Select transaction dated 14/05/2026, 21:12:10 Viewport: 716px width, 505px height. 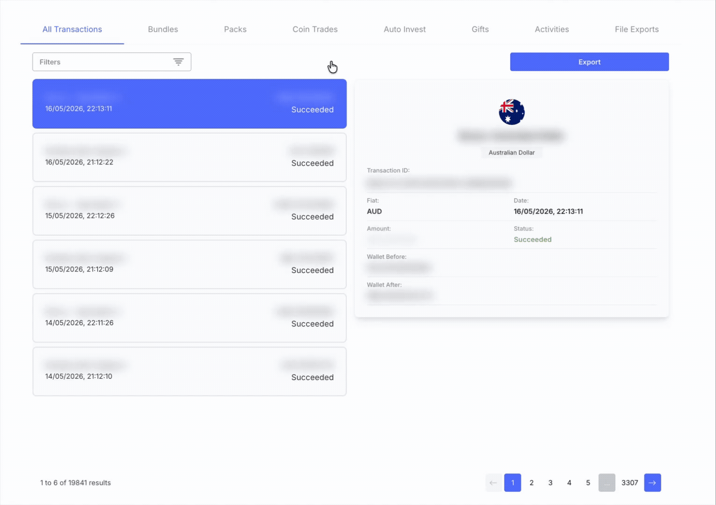click(x=190, y=371)
